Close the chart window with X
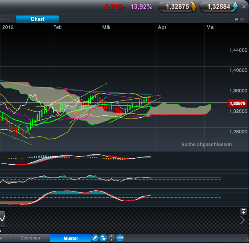The image size is (249, 243). pyautogui.click(x=244, y=7)
